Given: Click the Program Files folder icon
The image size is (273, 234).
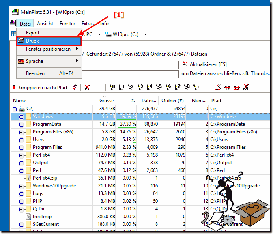Looking at the screenshot, I should click(x=28, y=148).
